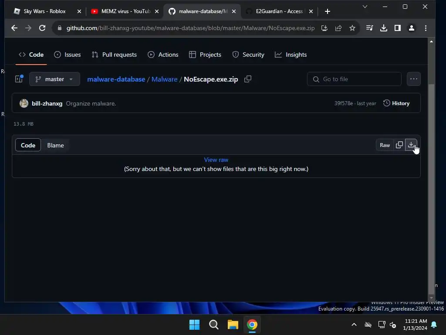Open the Windows Start menu

[195, 325]
